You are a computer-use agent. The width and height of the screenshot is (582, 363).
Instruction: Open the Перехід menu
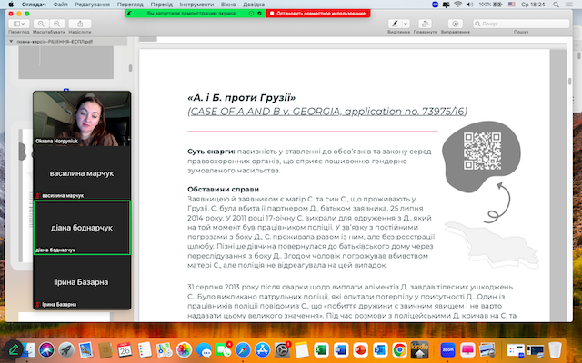coord(161,5)
